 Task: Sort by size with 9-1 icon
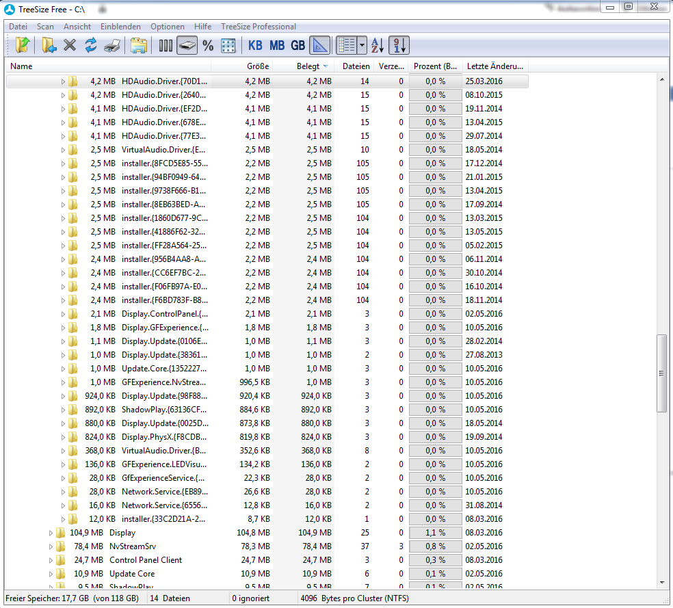click(399, 45)
